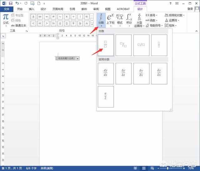
Task: Insert the proportional-to ∝ symbol
Action: (87, 17)
